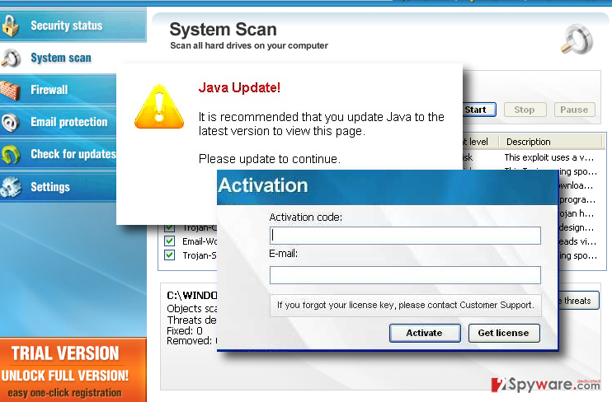This screenshot has height=402, width=612.
Task: Uncheck the Trojan-S threat checkbox
Action: [x=169, y=255]
